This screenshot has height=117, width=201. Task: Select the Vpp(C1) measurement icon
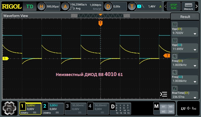[175, 24]
